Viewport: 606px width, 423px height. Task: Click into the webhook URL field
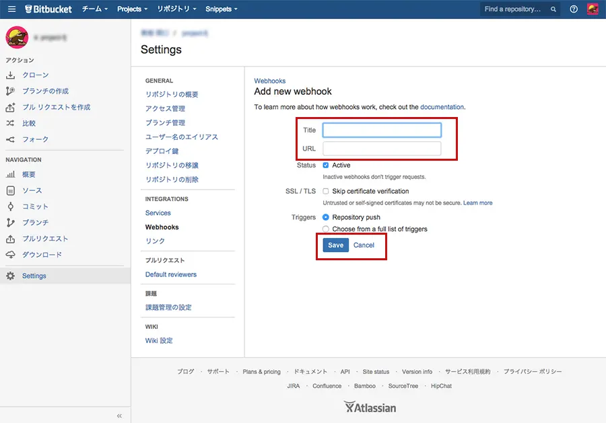382,149
